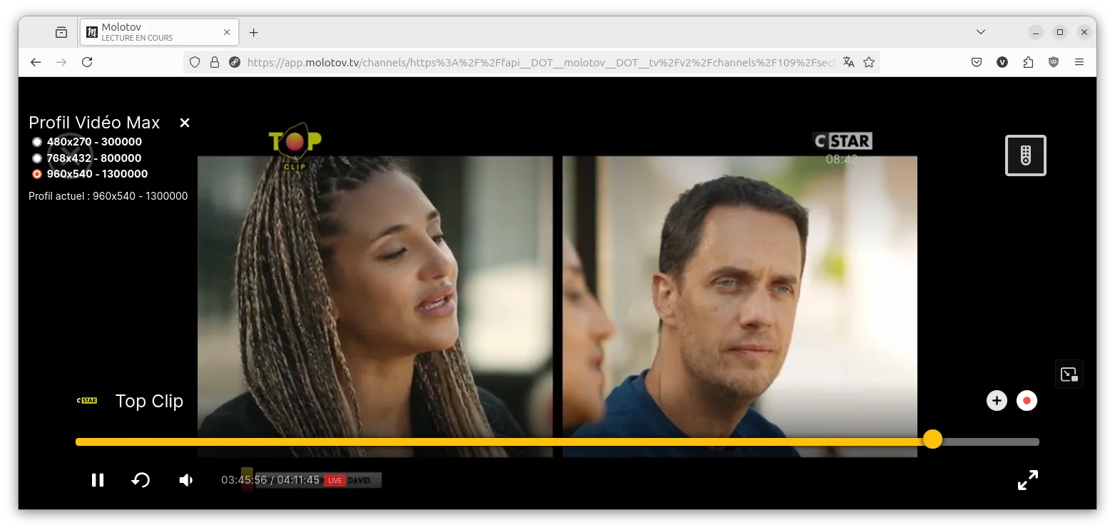The width and height of the screenshot is (1115, 530).
Task: Maximize the browser window
Action: click(1060, 32)
